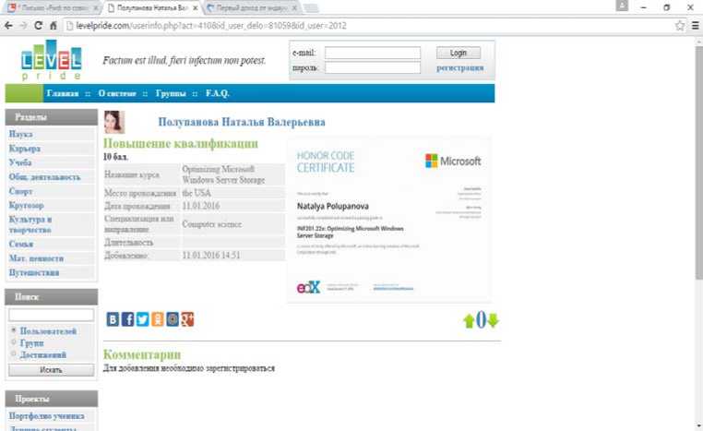Viewport: 703px width, 431px height.
Task: Share via the Mail.ru icon
Action: [x=173, y=319]
